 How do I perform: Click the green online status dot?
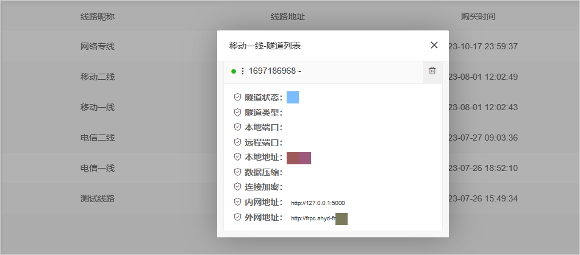coord(234,71)
